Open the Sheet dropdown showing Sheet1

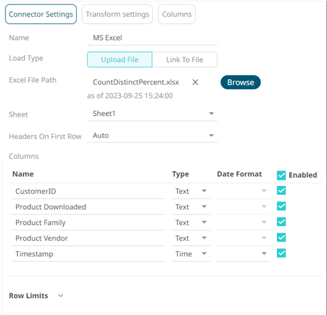point(152,114)
